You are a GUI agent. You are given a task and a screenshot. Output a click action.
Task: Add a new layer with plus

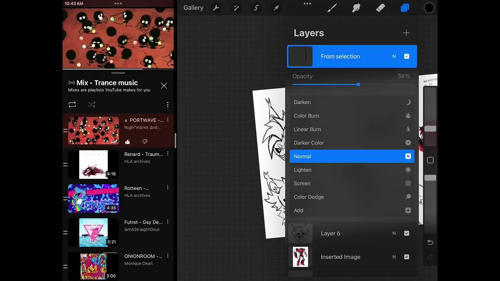(406, 33)
